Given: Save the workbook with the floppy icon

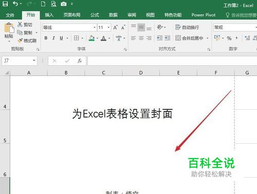Looking at the screenshot, I should point(5,4).
